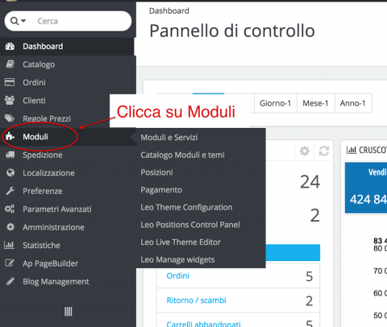Click the Preferenze wrench icon
The width and height of the screenshot is (387, 327).
point(10,191)
